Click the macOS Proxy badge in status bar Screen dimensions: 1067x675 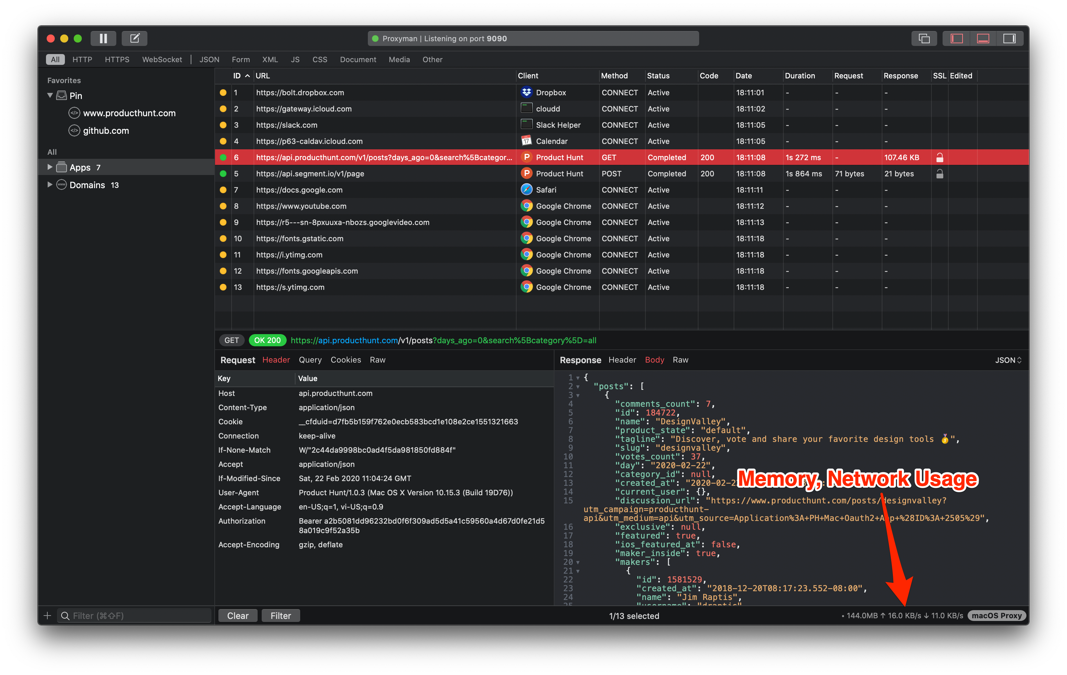click(997, 616)
